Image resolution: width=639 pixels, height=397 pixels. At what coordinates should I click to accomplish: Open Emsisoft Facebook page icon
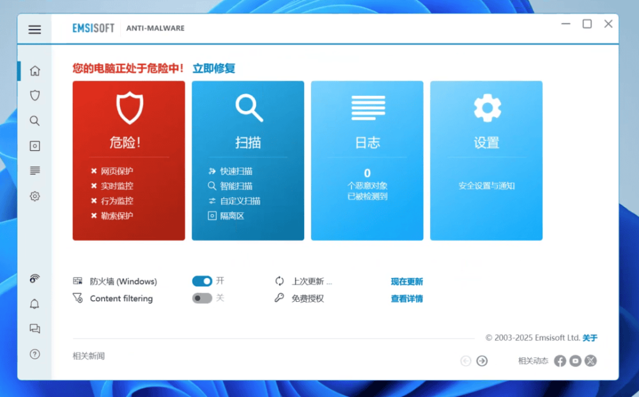coord(560,361)
